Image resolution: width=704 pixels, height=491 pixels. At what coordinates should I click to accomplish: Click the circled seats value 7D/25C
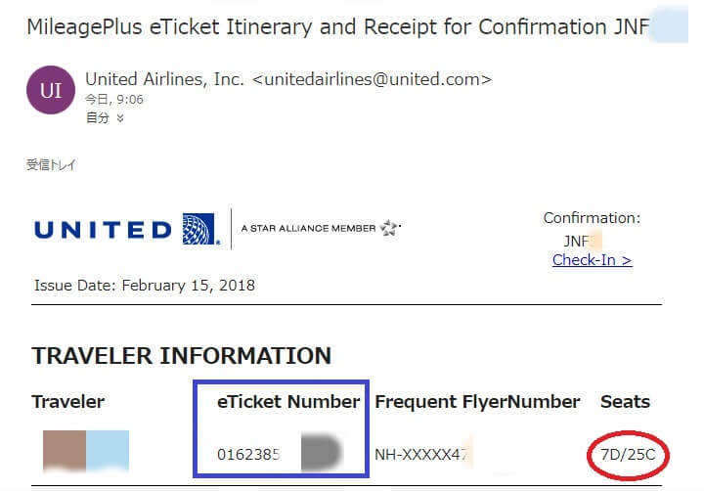tap(628, 453)
